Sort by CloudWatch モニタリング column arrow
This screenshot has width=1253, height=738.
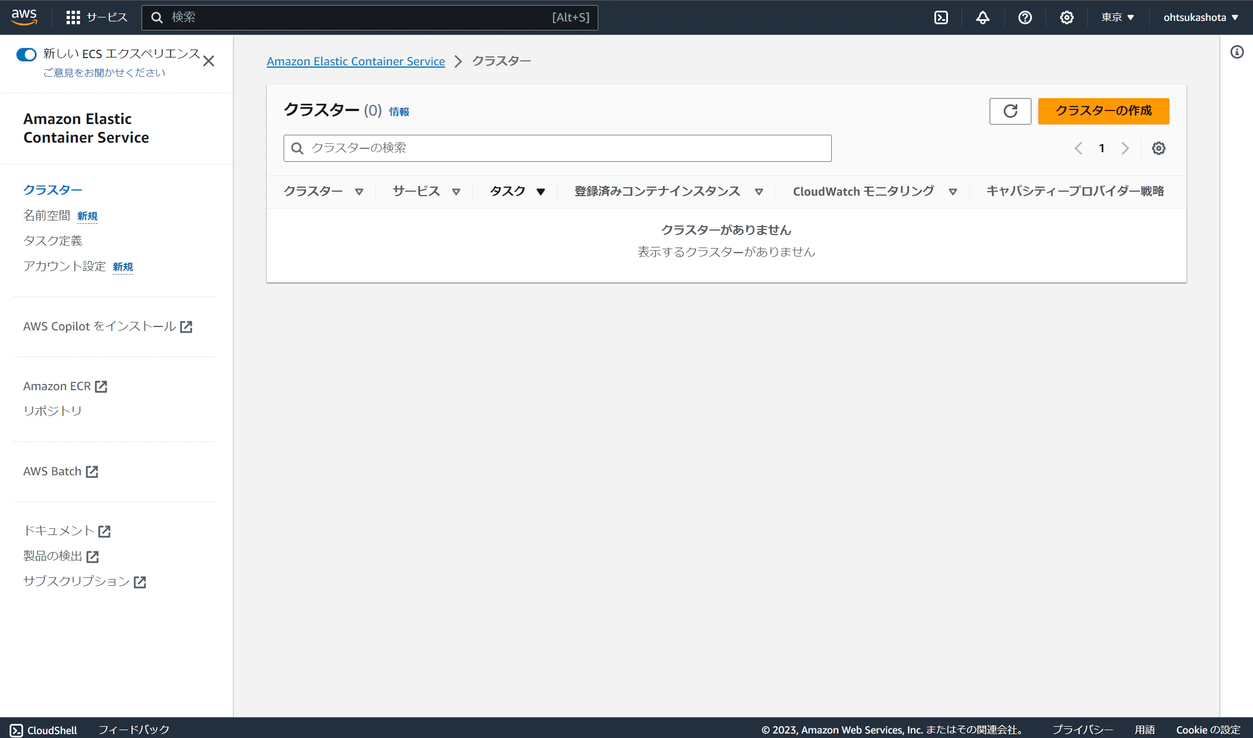click(953, 192)
